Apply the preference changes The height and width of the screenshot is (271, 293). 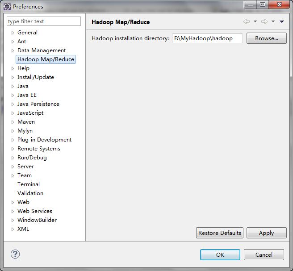pos(267,233)
